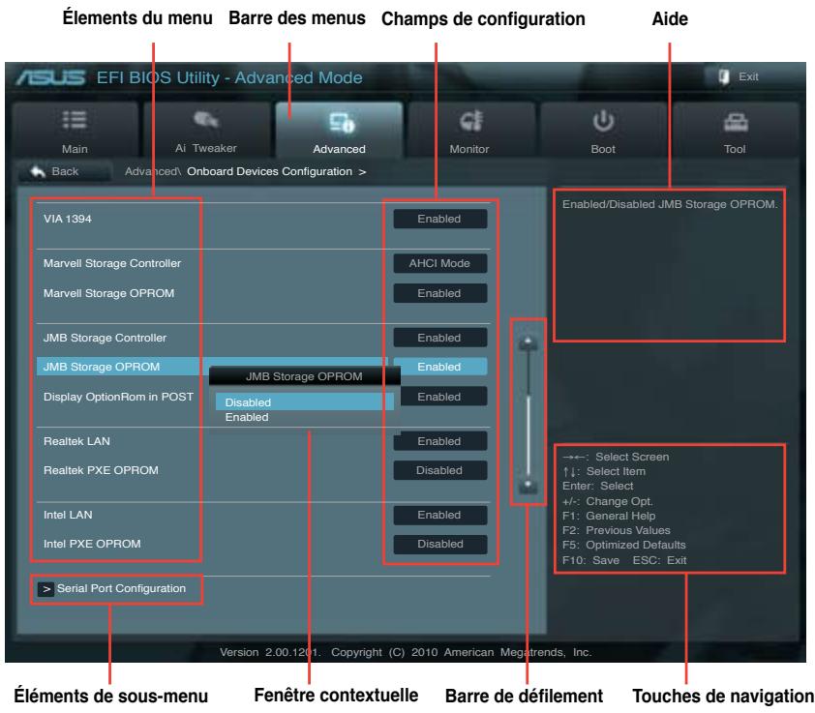Open JMB Storage Controller value field

click(440, 338)
